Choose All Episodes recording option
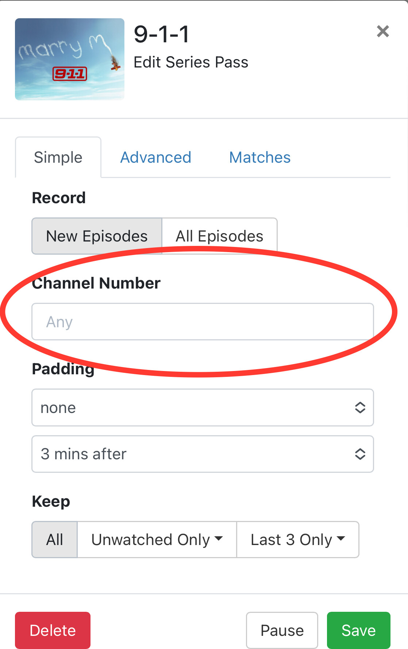The width and height of the screenshot is (408, 649). pos(219,236)
